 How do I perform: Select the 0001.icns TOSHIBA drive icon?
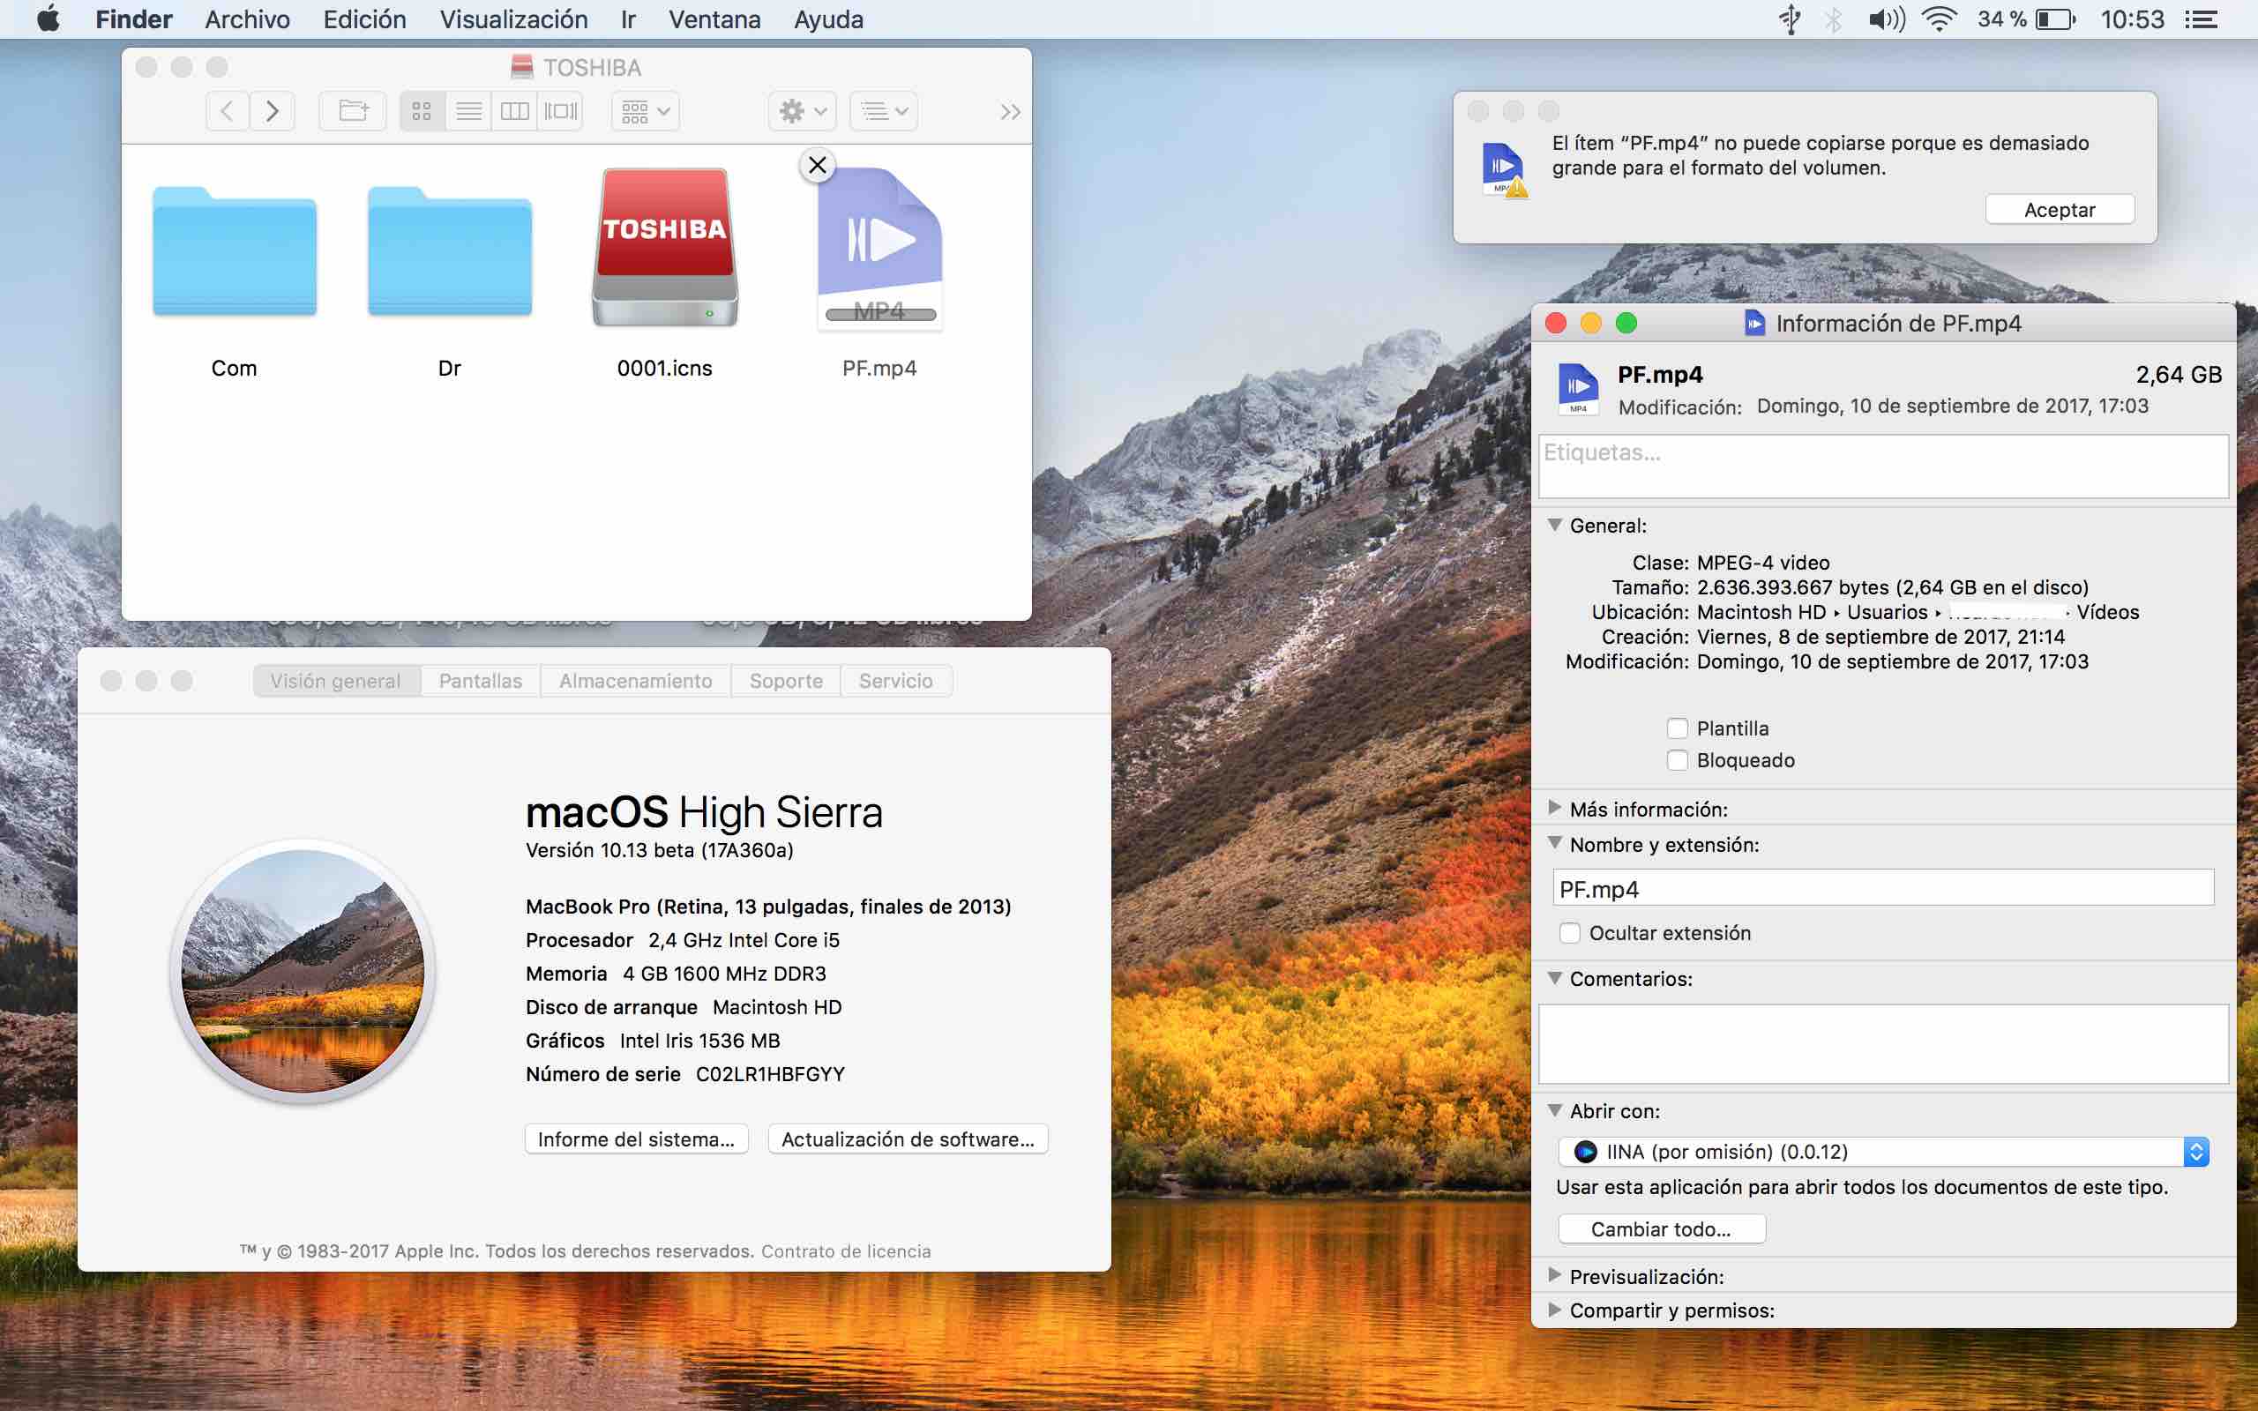click(x=665, y=247)
